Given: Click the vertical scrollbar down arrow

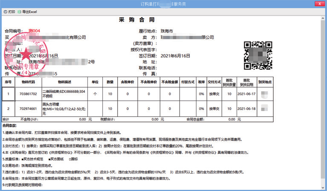Looking at the screenshot, I should click(x=323, y=188).
